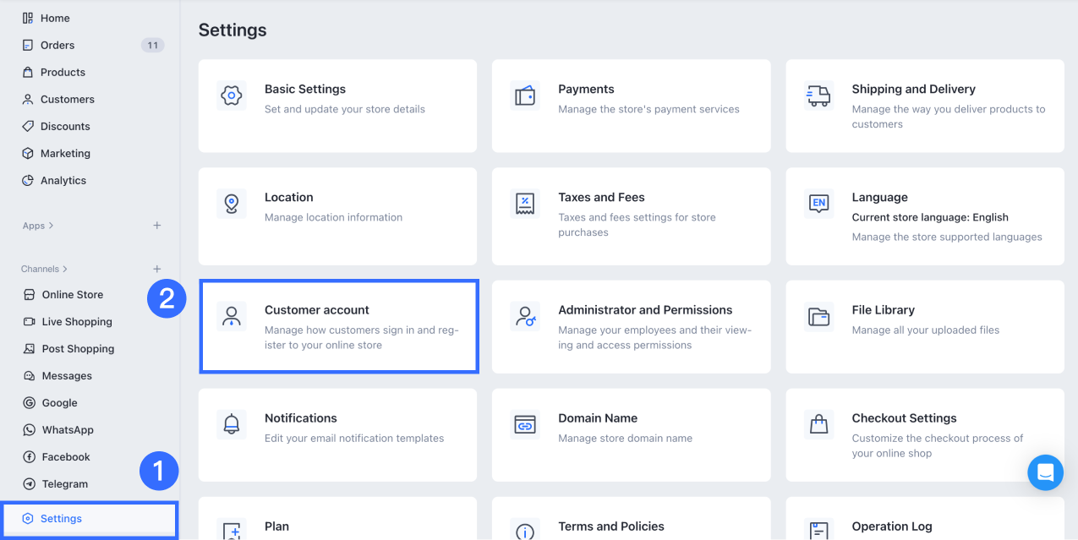Click the Taxes and Fees receipt icon
This screenshot has width=1078, height=540.
tap(525, 204)
